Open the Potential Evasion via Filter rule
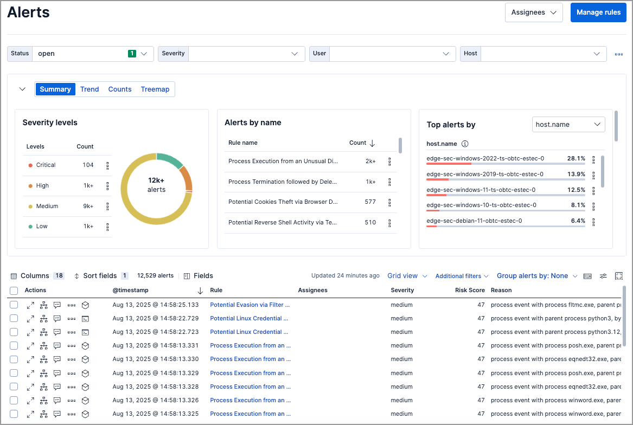633x425 pixels. point(250,305)
